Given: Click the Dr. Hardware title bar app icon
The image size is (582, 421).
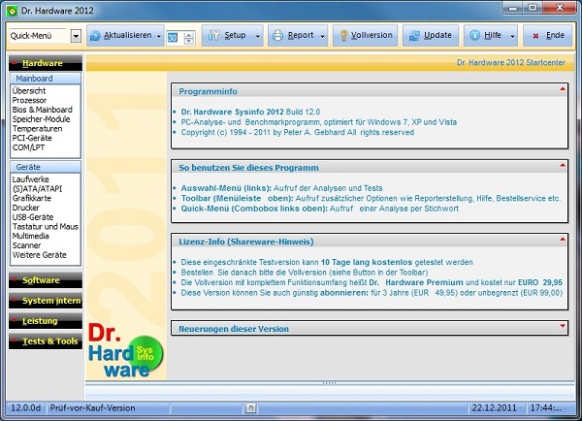Looking at the screenshot, I should pyautogui.click(x=12, y=11).
